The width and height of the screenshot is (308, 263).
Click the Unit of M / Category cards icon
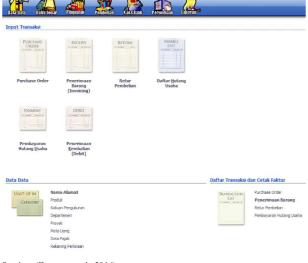point(27,203)
